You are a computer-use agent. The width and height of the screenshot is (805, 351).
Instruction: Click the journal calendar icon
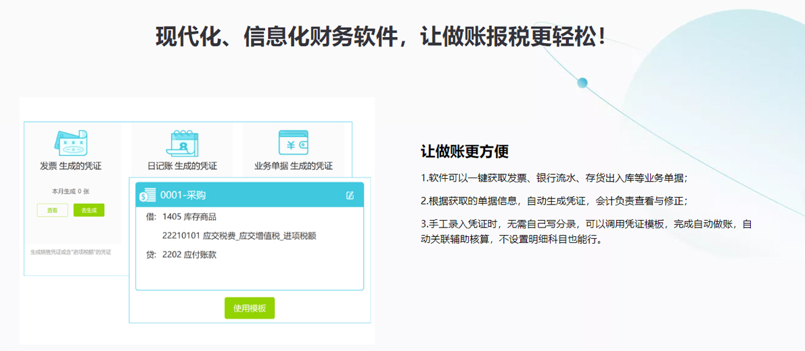point(182,142)
